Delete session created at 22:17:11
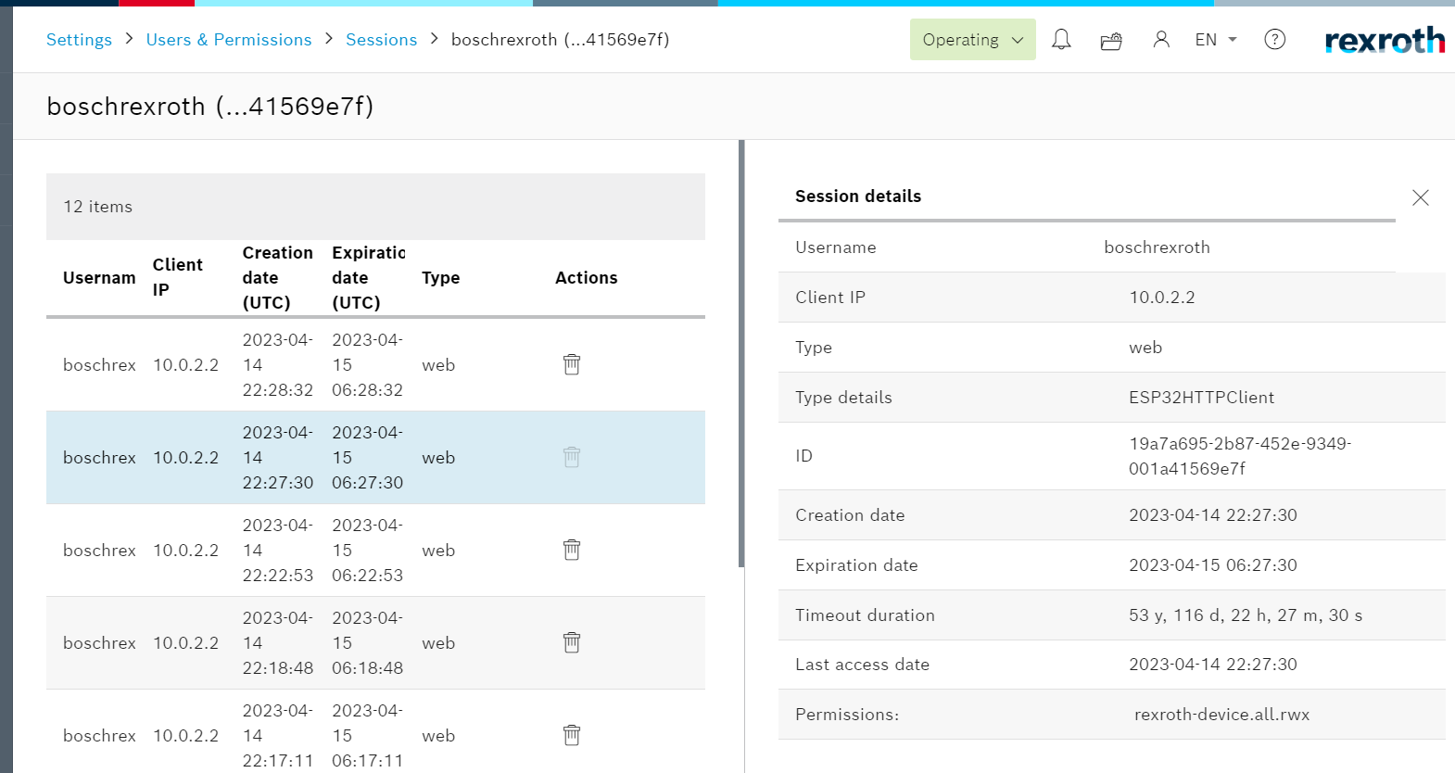The image size is (1455, 773). (x=572, y=735)
